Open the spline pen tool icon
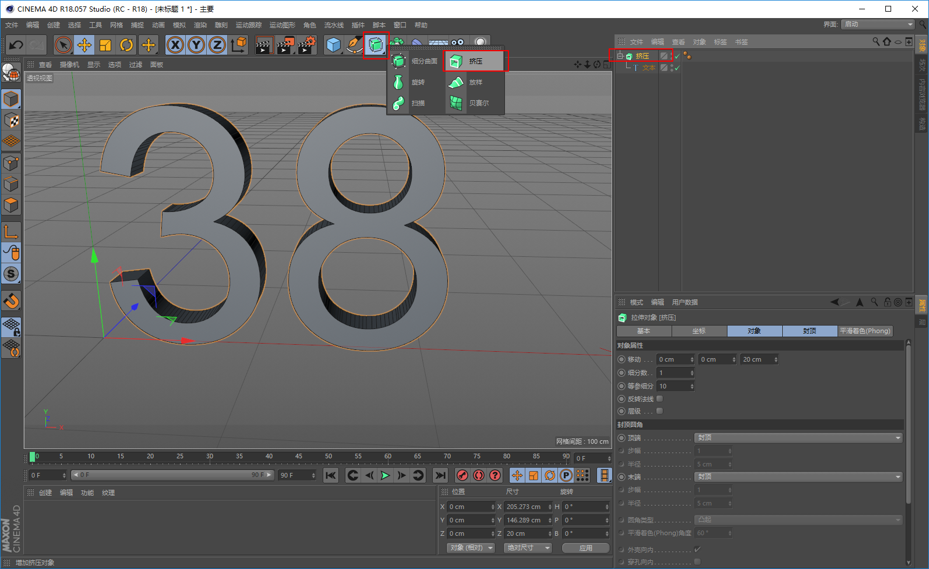929x569 pixels. tap(354, 45)
